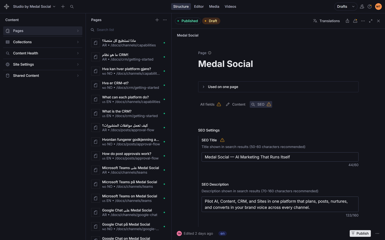This screenshot has width=385, height=240.
Task: Click the chevron on the Shared Content row
Action: tap(78, 76)
